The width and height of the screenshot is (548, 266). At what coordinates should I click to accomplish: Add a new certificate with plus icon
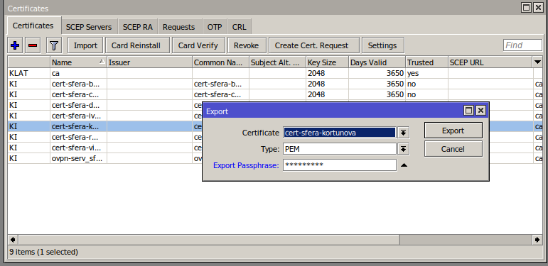click(x=15, y=45)
